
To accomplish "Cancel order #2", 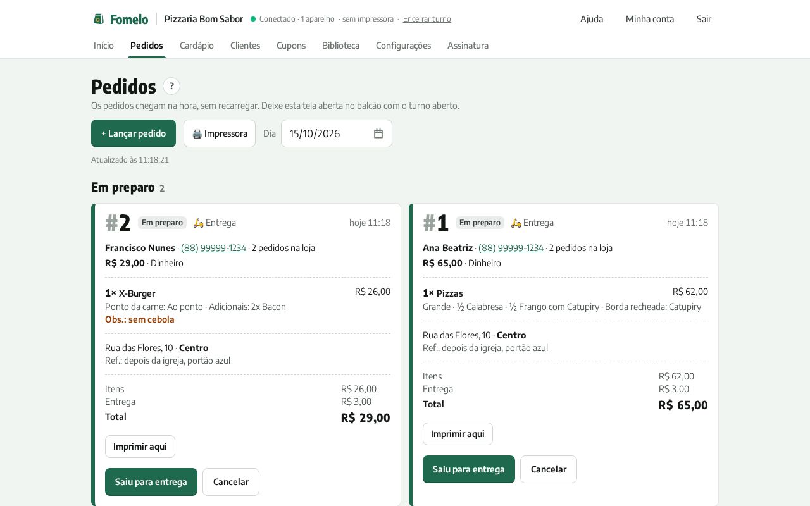I will click(231, 482).
